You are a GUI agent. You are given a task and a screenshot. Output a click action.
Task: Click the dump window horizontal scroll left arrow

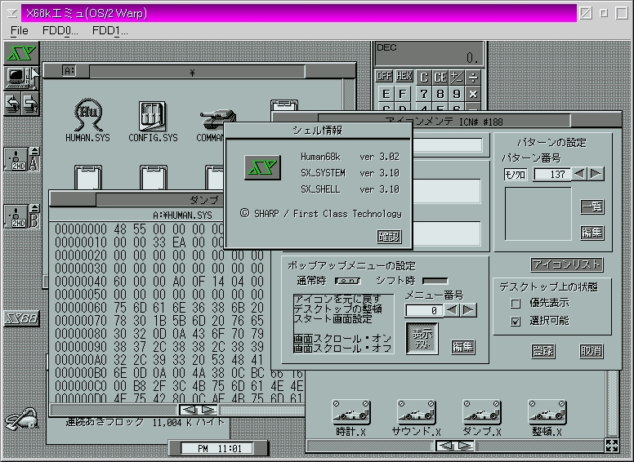(x=189, y=410)
